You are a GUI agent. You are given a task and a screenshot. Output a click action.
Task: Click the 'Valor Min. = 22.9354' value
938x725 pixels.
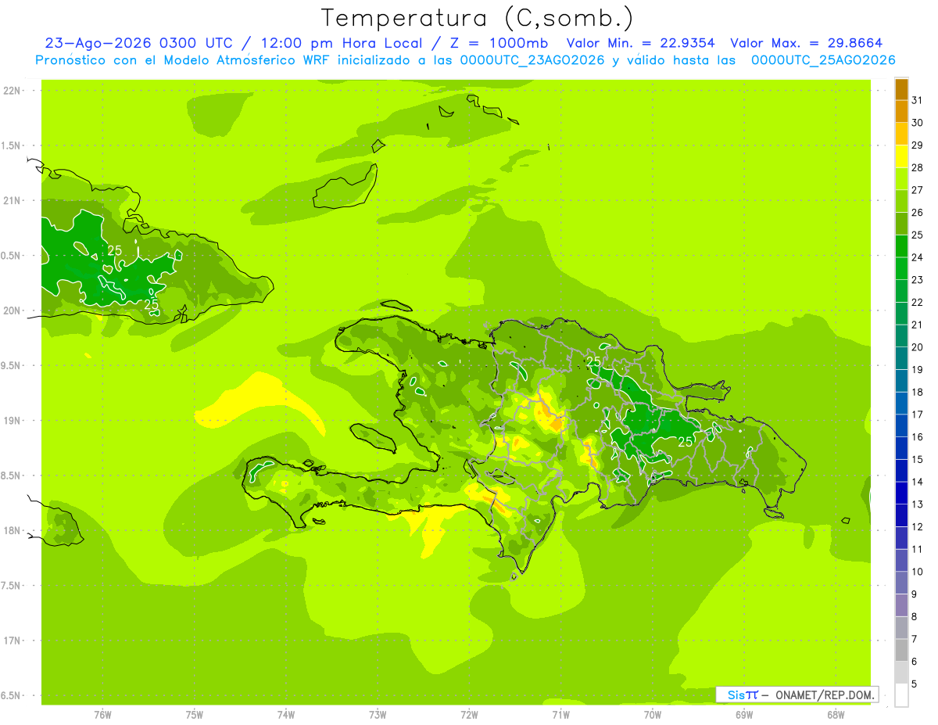640,43
